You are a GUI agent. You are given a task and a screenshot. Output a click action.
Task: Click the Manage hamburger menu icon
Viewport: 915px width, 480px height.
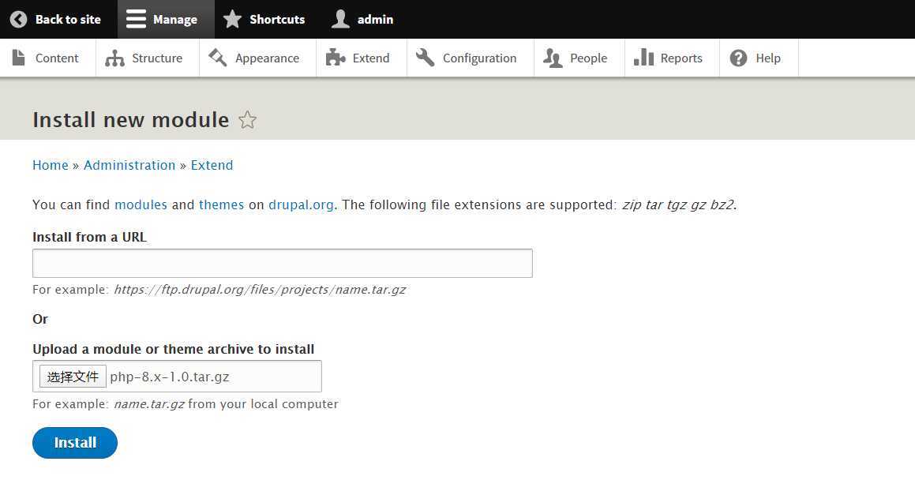pos(136,20)
